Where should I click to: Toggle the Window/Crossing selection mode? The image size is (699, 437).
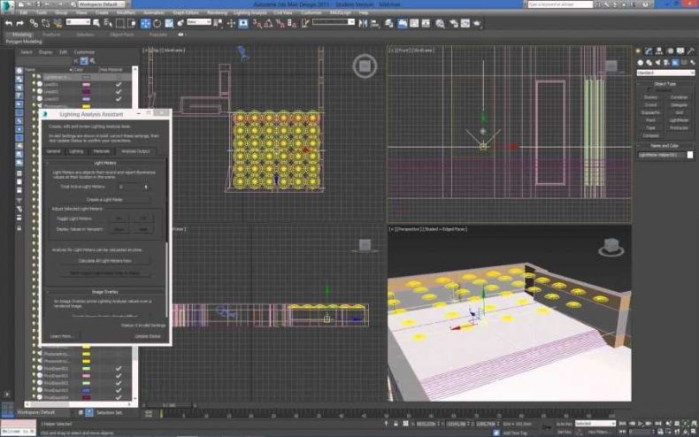pyautogui.click(x=132, y=23)
